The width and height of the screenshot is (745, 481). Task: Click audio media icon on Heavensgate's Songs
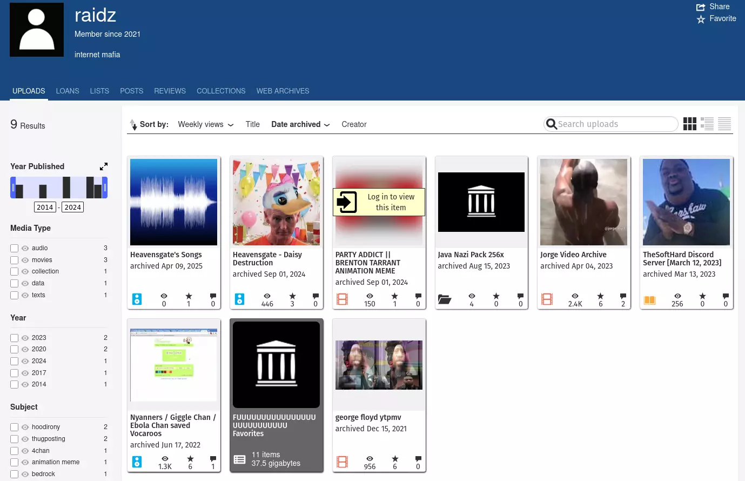point(137,299)
